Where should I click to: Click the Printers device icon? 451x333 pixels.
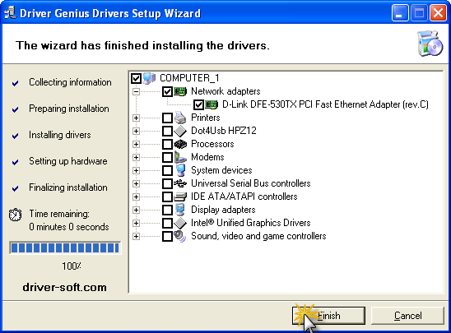tap(180, 118)
